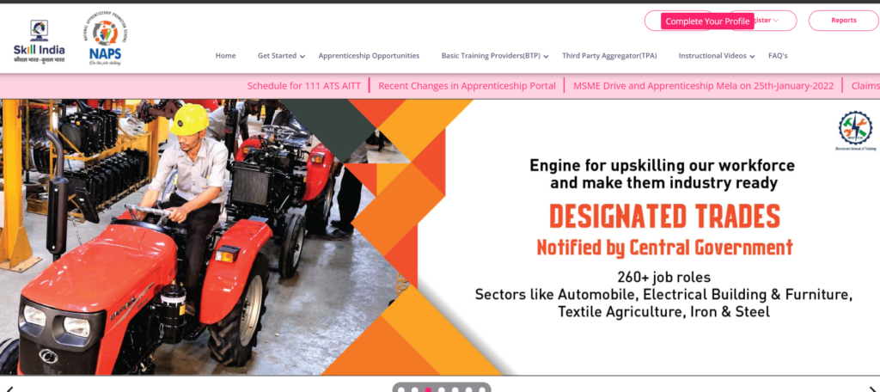This screenshot has width=880, height=392.
Task: Open Third Party Aggregator(TPA) page
Action: [609, 56]
